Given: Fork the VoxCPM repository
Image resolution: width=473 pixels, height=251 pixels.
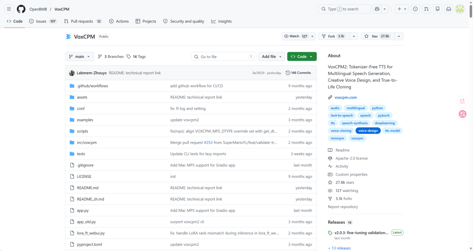Looking at the screenshot, I should coord(334,36).
